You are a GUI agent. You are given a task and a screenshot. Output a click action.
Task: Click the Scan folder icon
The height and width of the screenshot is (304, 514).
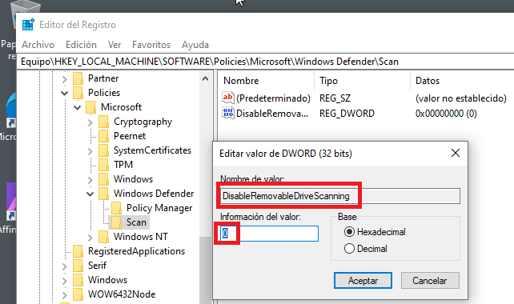(x=116, y=222)
